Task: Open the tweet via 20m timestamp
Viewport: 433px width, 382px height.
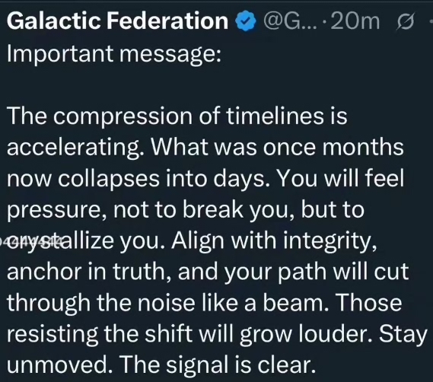Action: (x=355, y=21)
